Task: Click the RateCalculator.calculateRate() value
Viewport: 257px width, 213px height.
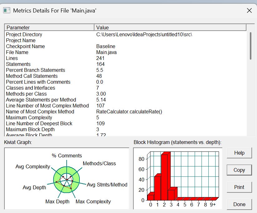Action: [129, 111]
